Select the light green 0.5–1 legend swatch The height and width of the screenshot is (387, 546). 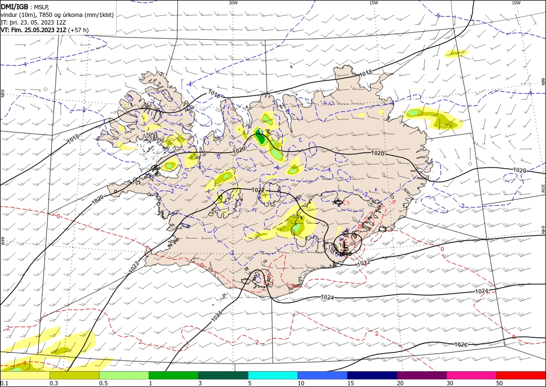[124, 375]
